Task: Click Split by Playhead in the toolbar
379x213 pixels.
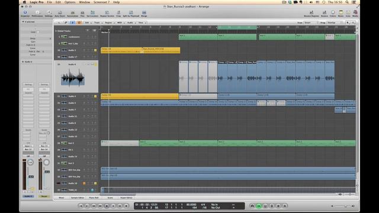Action: (131, 13)
